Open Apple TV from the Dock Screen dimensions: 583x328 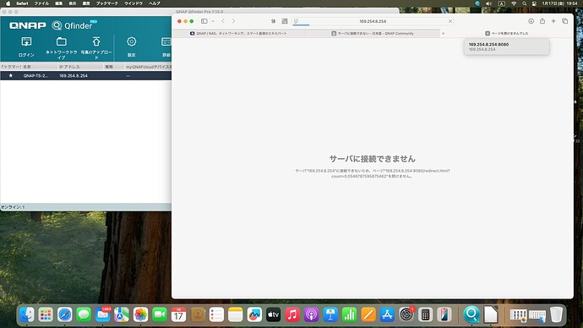click(273, 314)
